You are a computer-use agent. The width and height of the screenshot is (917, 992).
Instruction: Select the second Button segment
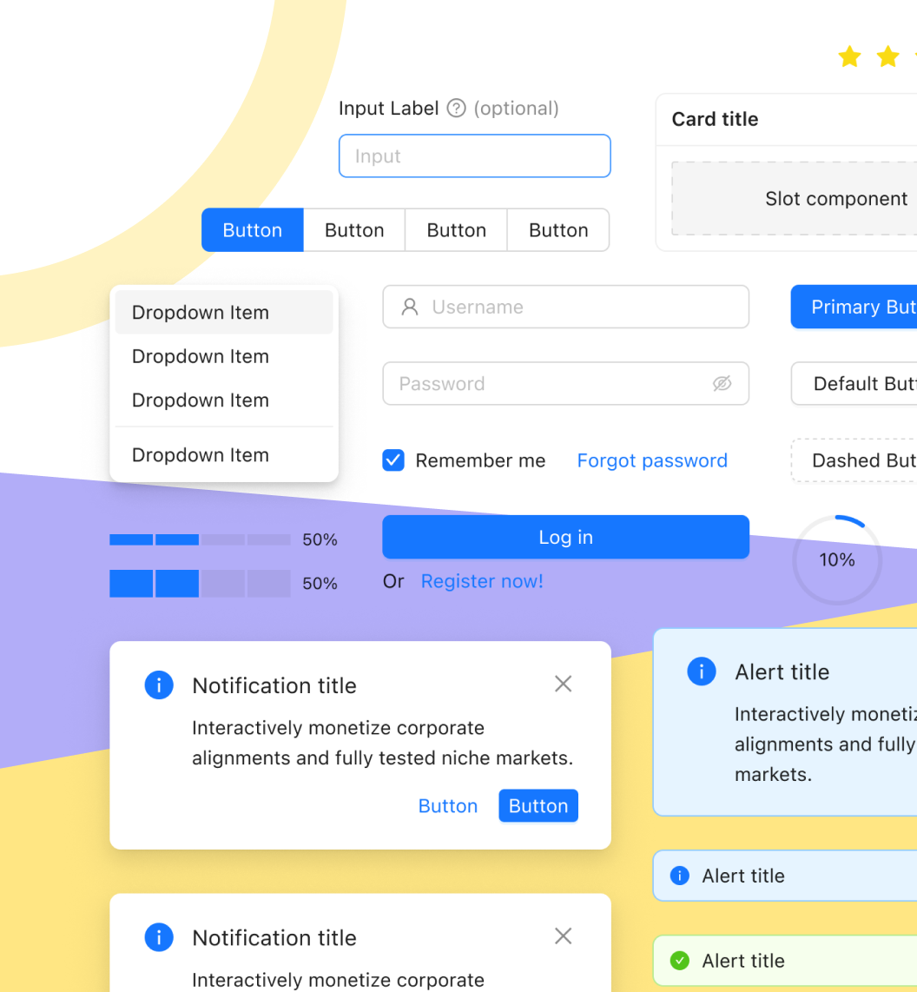pos(354,229)
